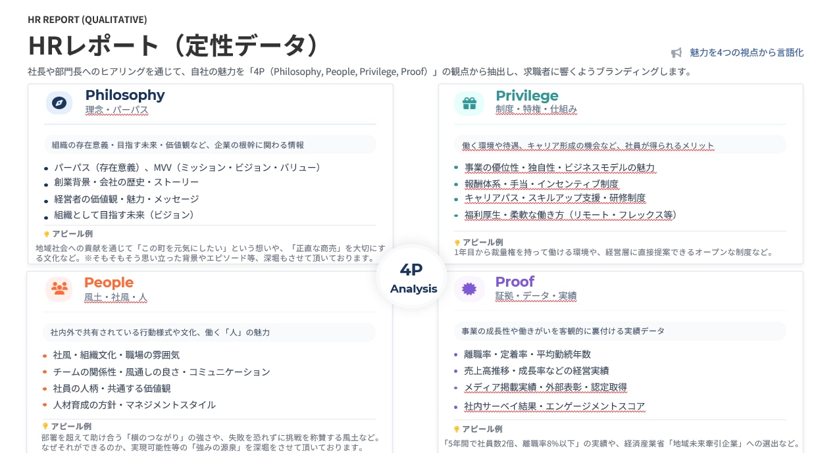This screenshot has width=839, height=453.
Task: Click the compass icon beside Philosophy
Action: coord(59,103)
